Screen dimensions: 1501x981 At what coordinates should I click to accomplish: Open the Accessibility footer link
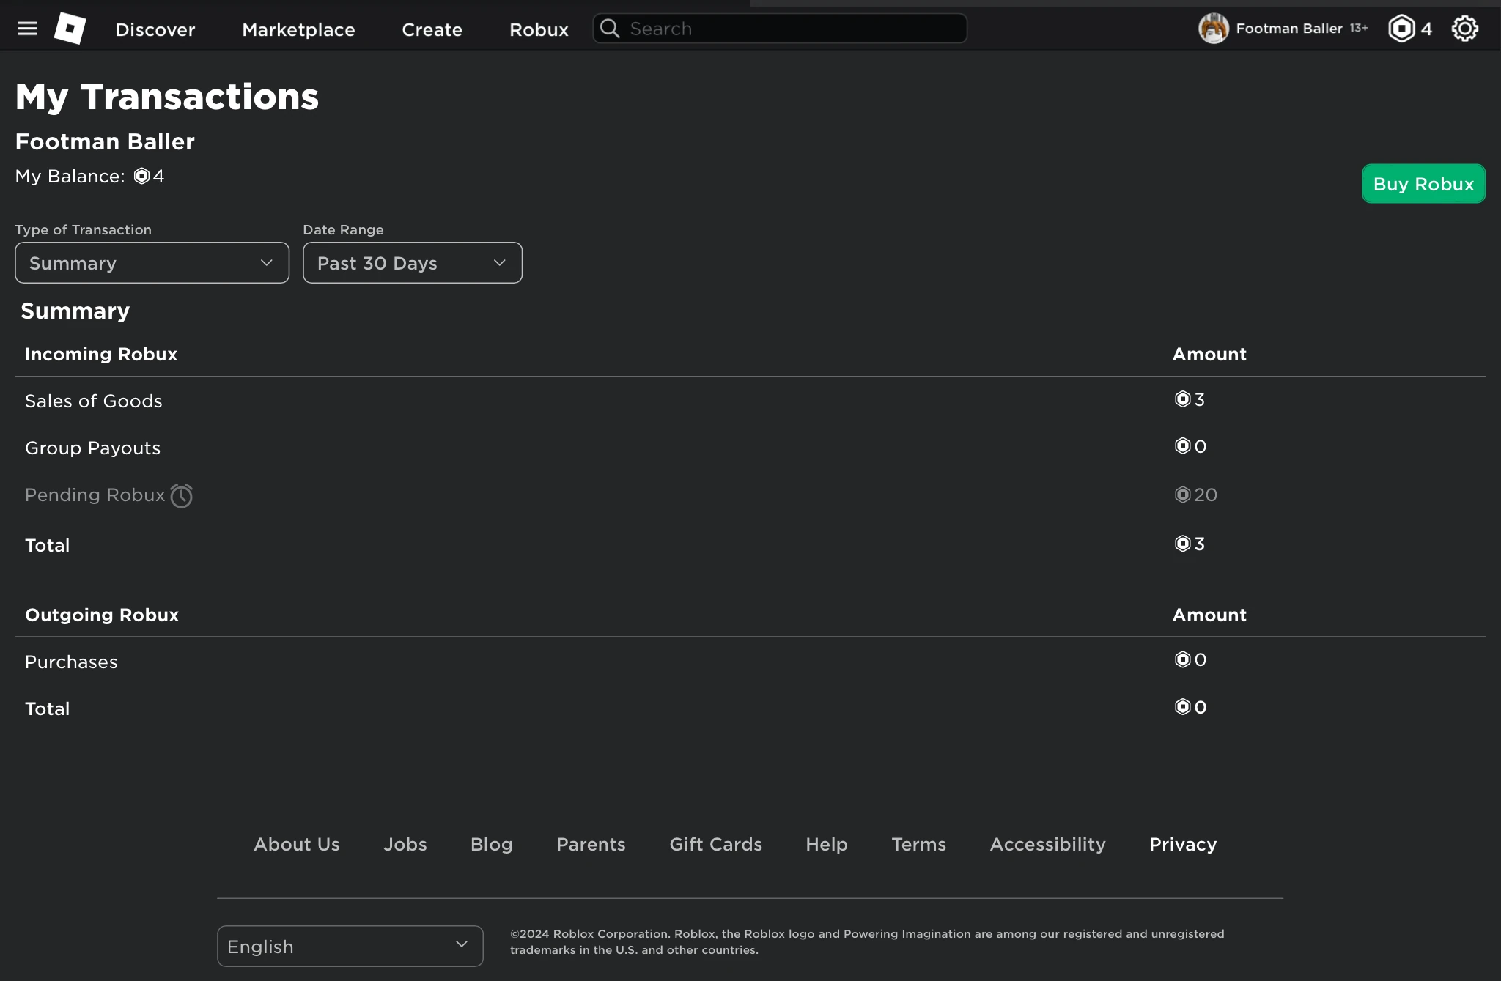(1047, 844)
